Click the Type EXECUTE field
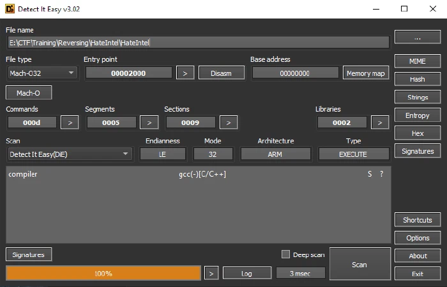 point(354,154)
